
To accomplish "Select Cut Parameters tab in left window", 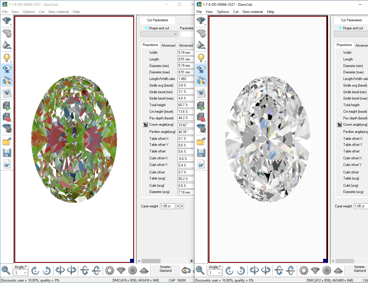I will coord(157,20).
